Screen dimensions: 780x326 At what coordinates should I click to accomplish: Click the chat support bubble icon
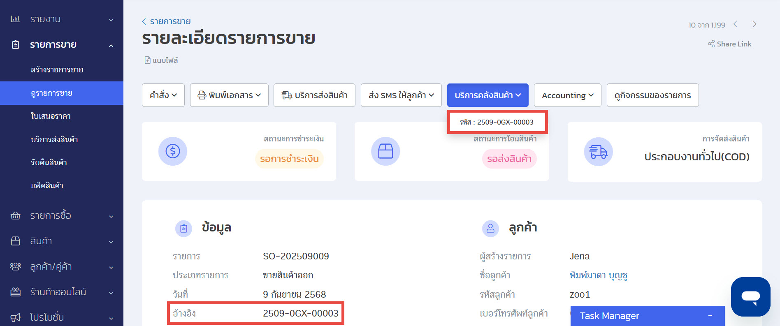point(750,297)
